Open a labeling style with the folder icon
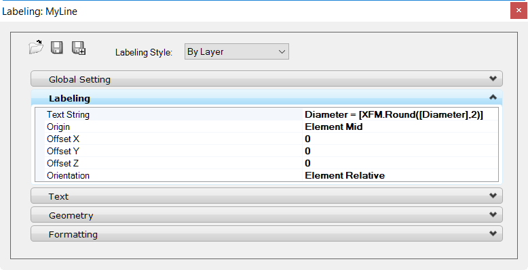The width and height of the screenshot is (528, 270). 36,47
